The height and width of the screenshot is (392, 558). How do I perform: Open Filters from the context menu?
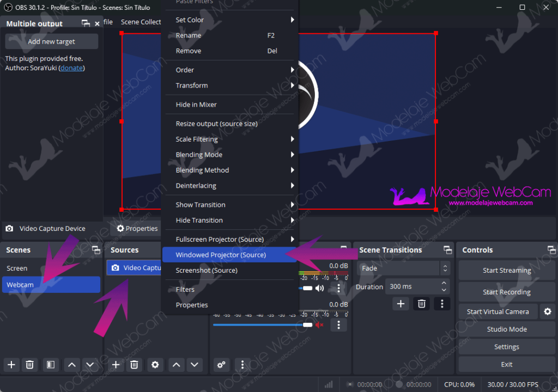[x=230, y=290]
